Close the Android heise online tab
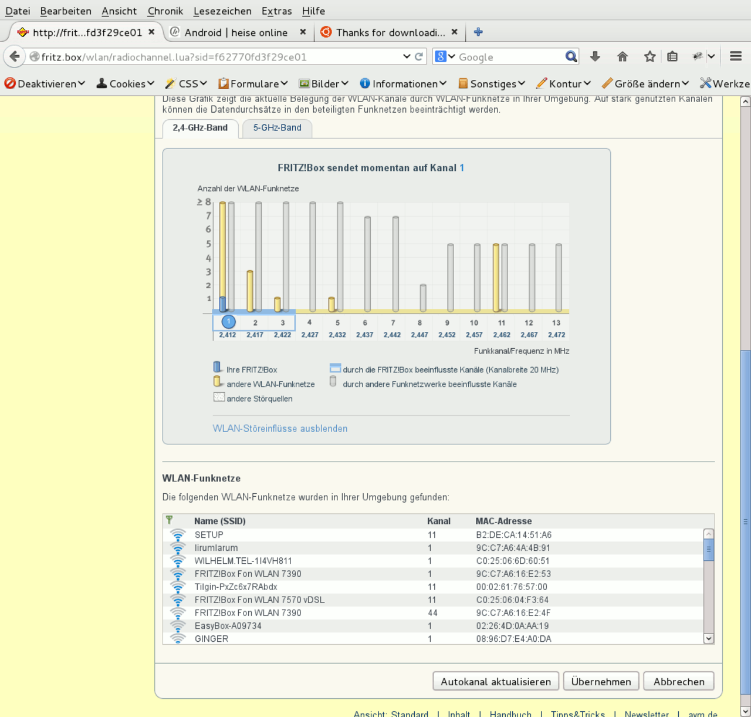 click(x=303, y=32)
